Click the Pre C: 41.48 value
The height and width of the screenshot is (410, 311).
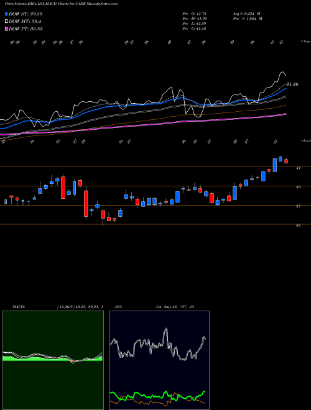tap(194, 29)
